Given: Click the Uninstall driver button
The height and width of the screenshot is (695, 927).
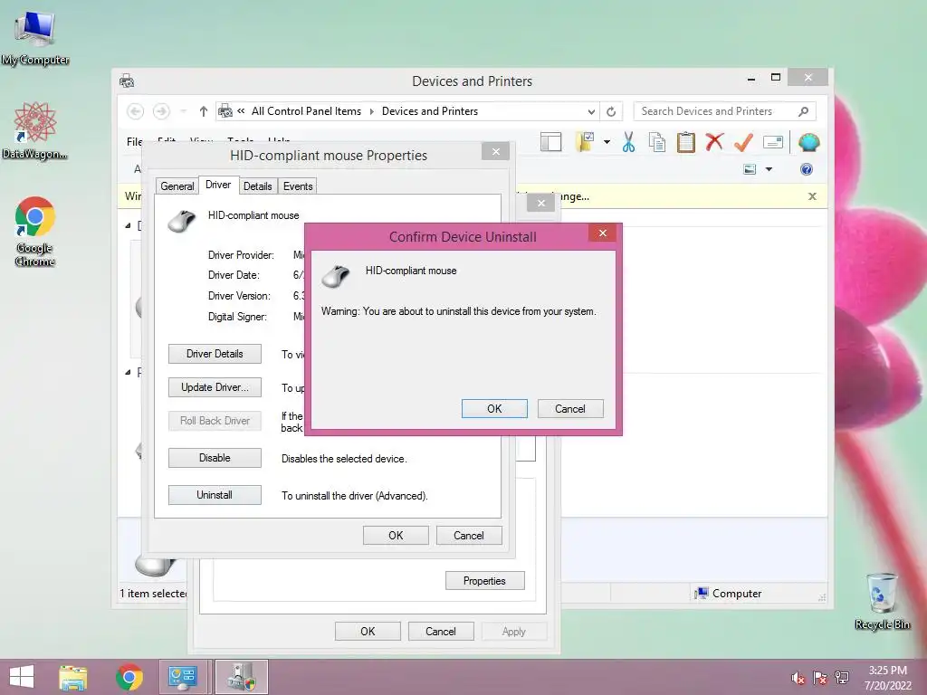Looking at the screenshot, I should (x=215, y=495).
